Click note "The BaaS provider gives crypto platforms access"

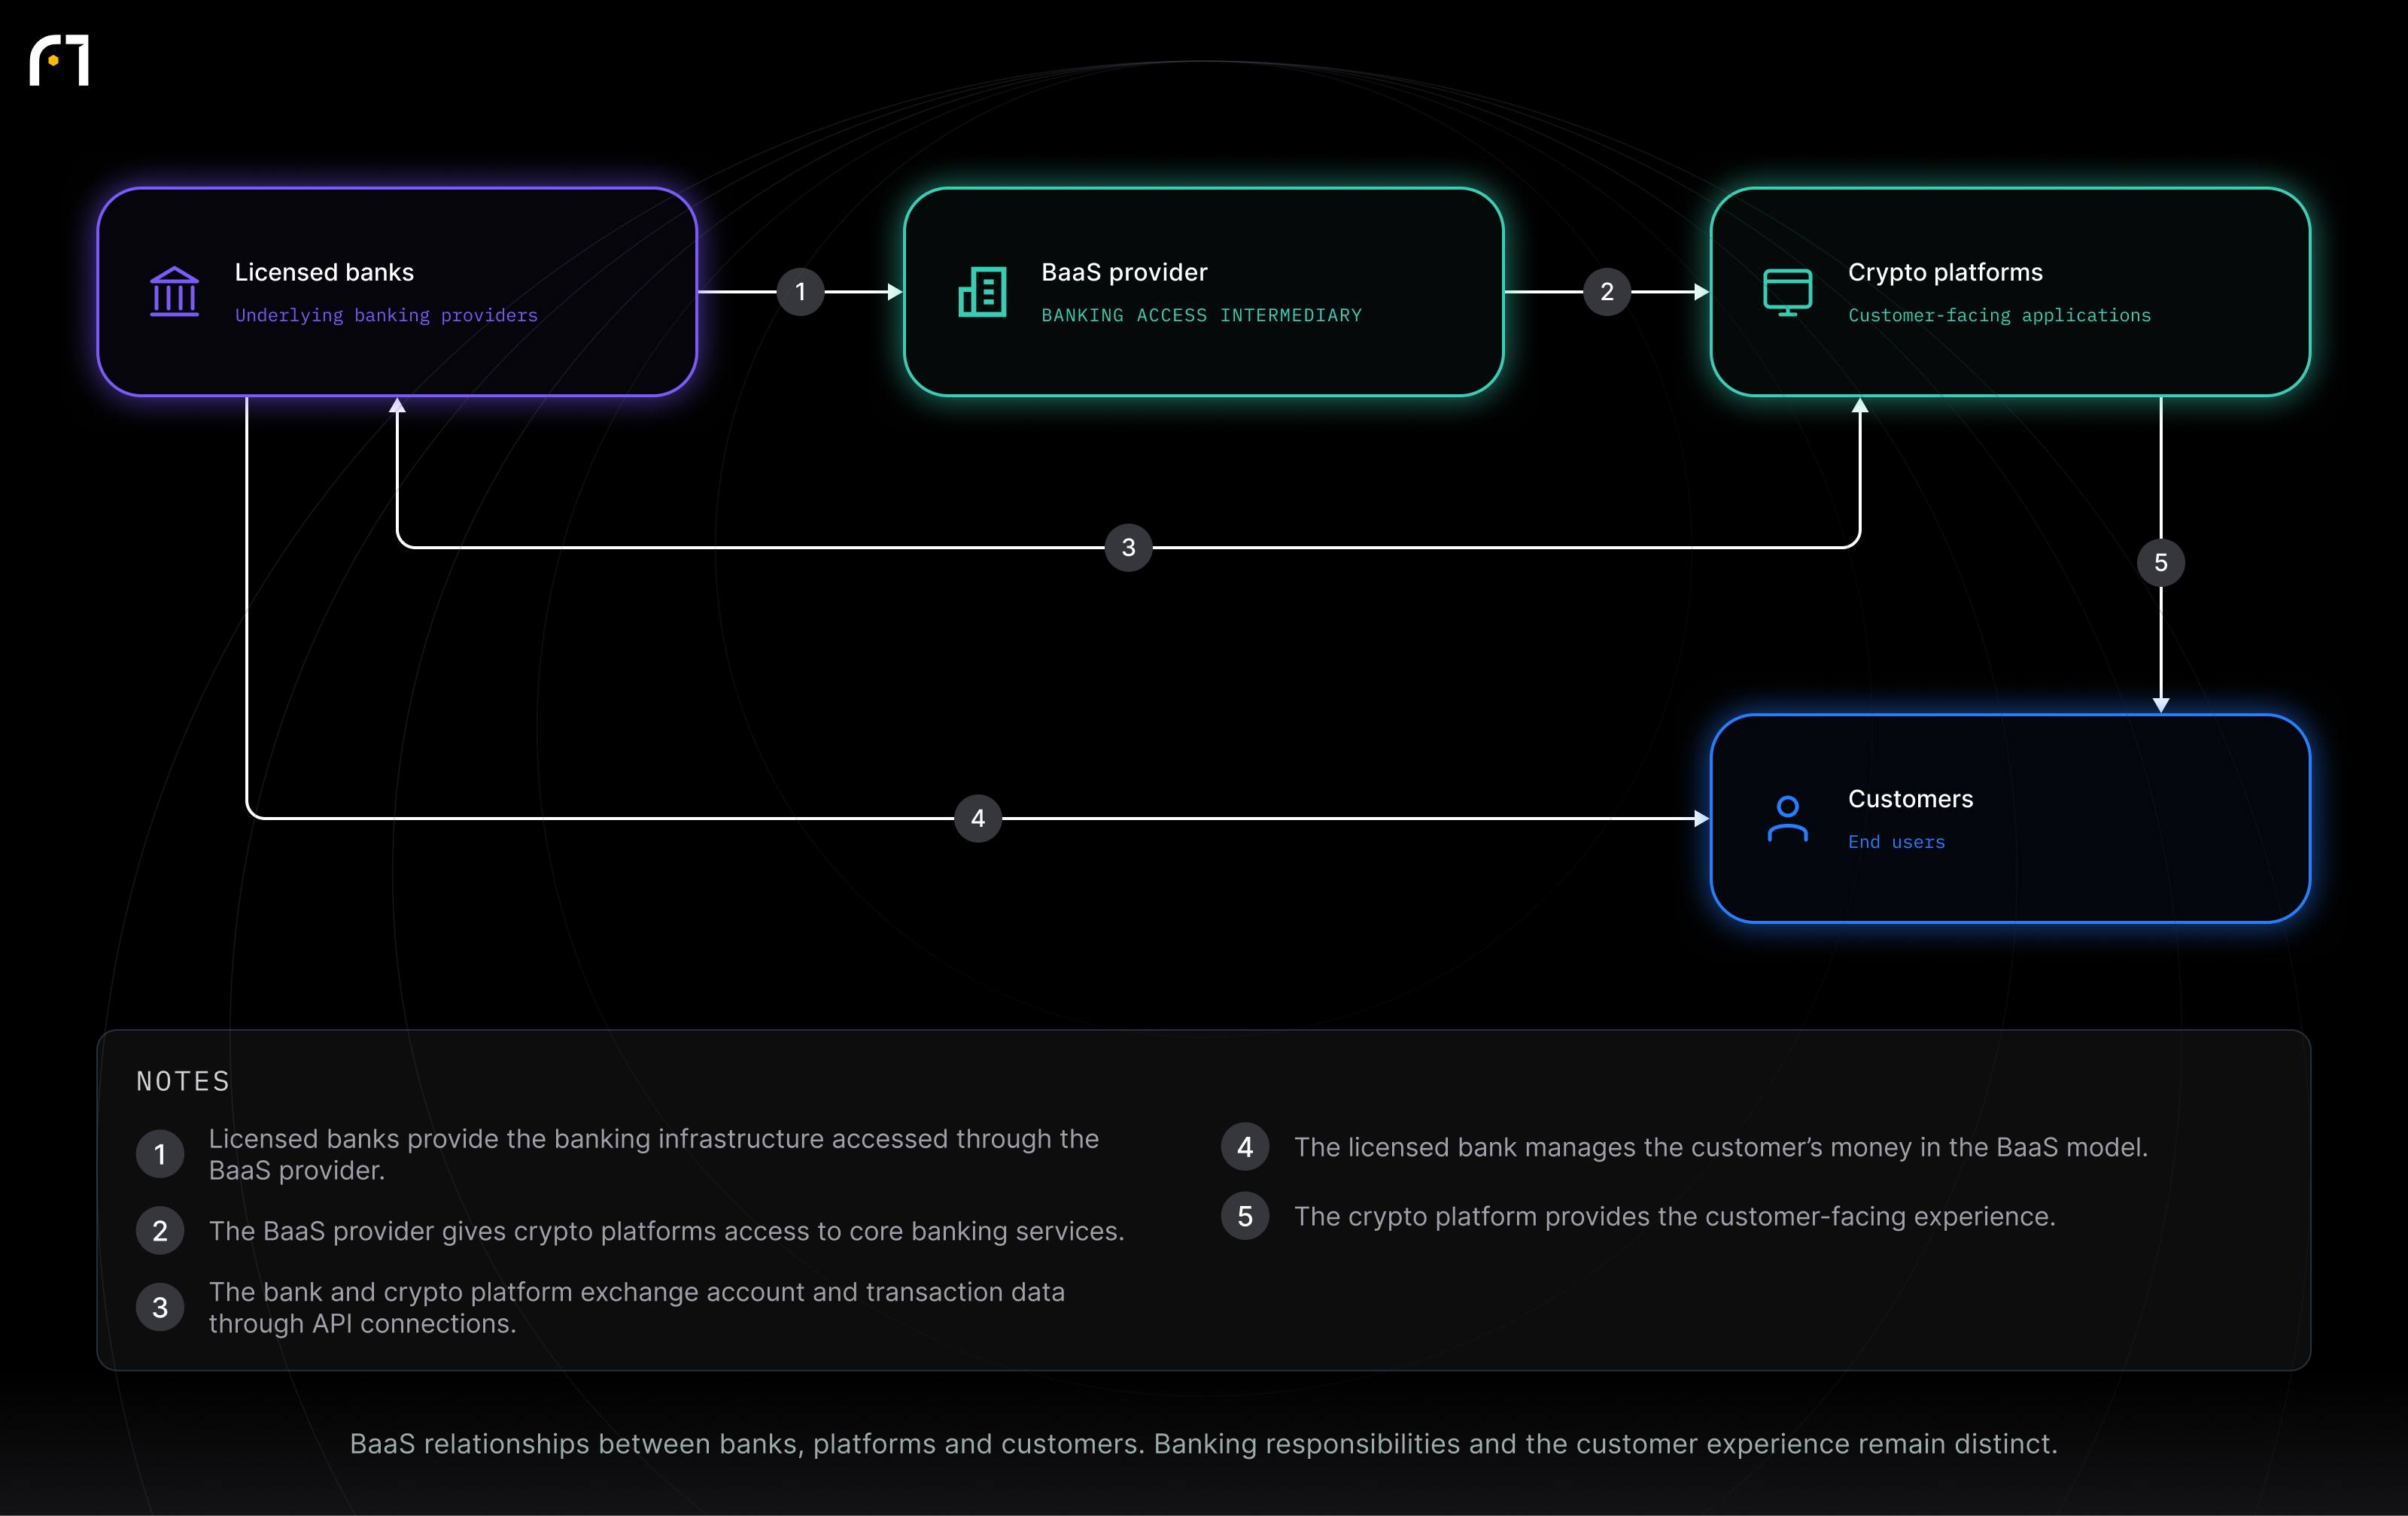[x=666, y=1231]
